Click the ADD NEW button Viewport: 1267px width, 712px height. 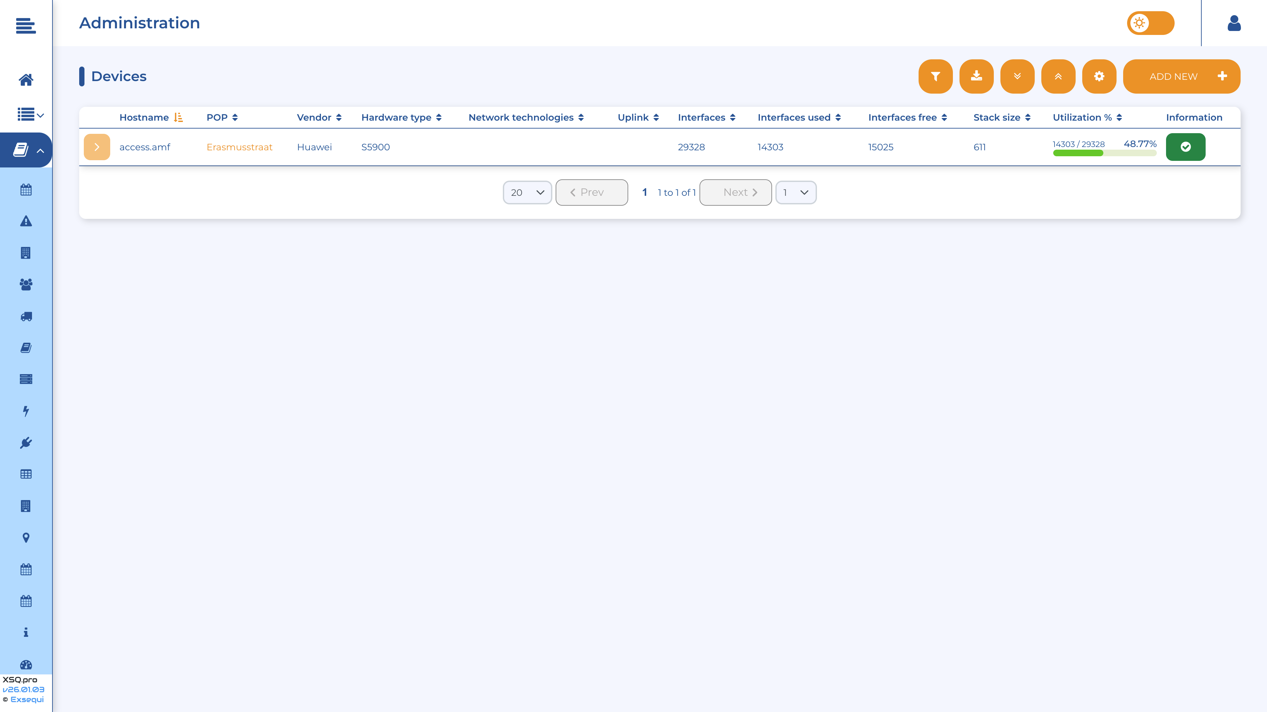click(1182, 76)
